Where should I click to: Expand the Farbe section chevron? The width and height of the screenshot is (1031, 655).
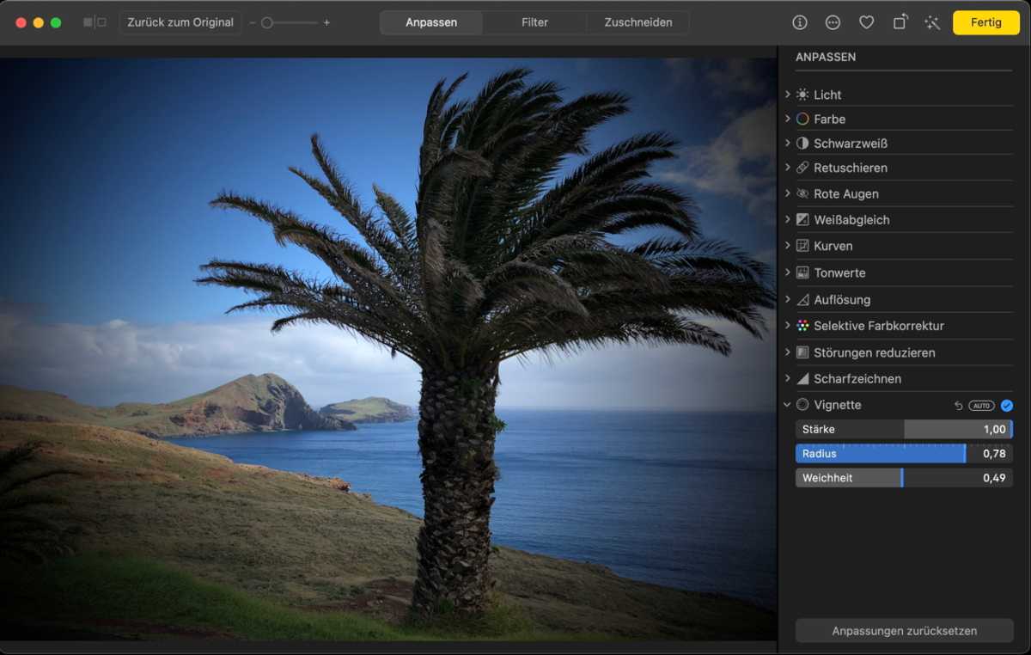[787, 119]
